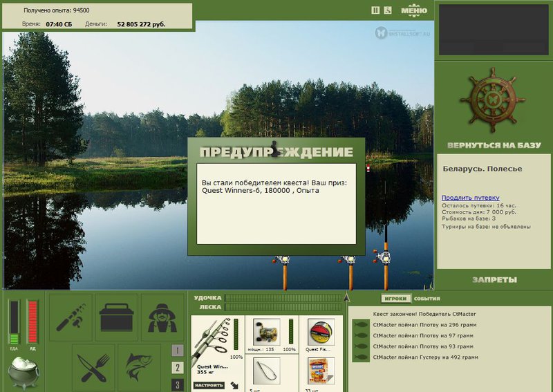The height and width of the screenshot is (392, 553).
Task: Click Рыбаков на базе: 3 text
Action: click(469, 218)
